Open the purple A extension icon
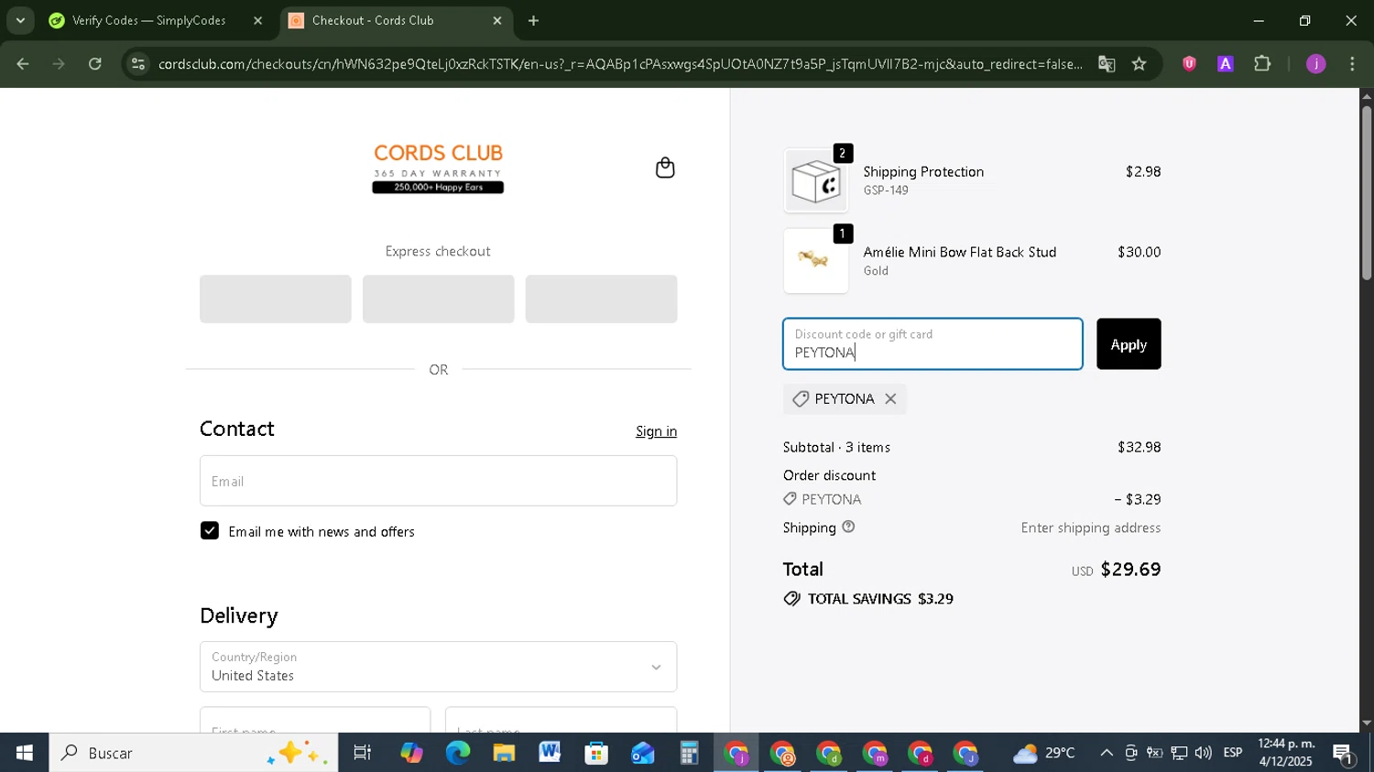The width and height of the screenshot is (1374, 772). coord(1226,64)
